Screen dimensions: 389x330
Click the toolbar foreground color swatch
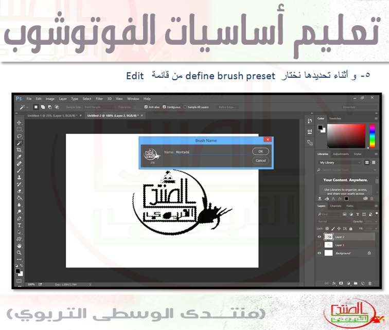[17, 271]
